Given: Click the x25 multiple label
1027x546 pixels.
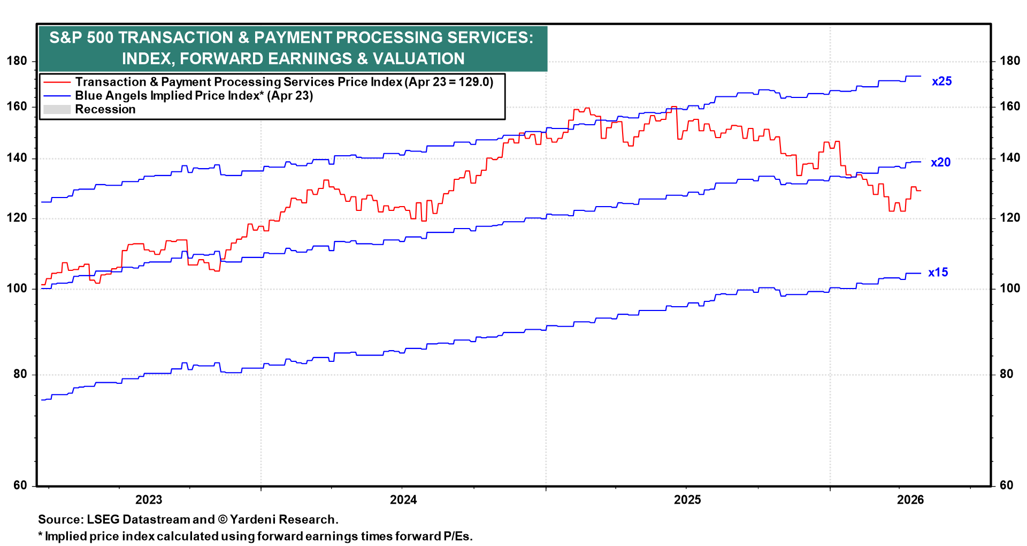Looking at the screenshot, I should [x=941, y=81].
